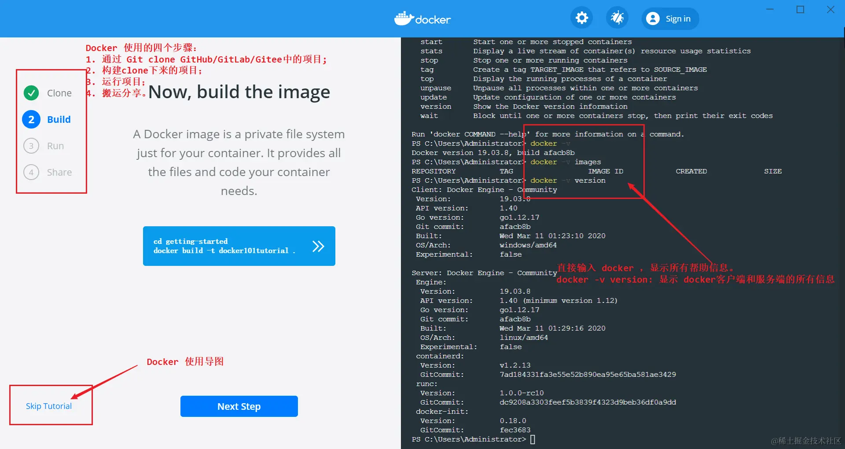Screen dimensions: 845x449
Task: Click the terminal header 'IMAGE ID'
Action: 606,171
